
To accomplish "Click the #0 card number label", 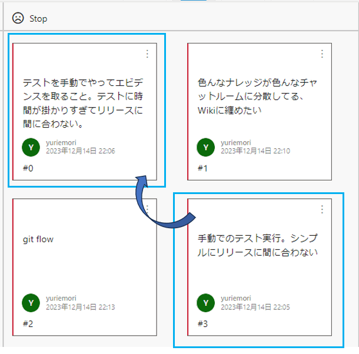I will (x=28, y=168).
